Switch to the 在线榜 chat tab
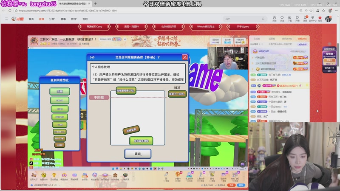The image size is (340, 191). tap(257, 39)
